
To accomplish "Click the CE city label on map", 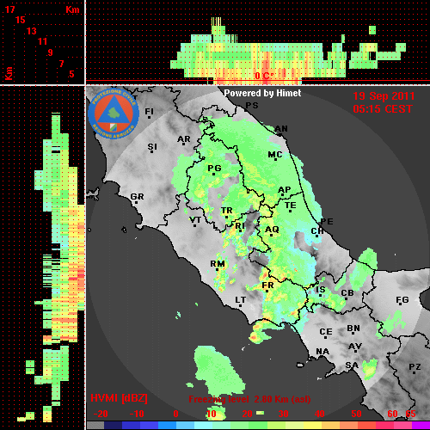I will tap(326, 332).
